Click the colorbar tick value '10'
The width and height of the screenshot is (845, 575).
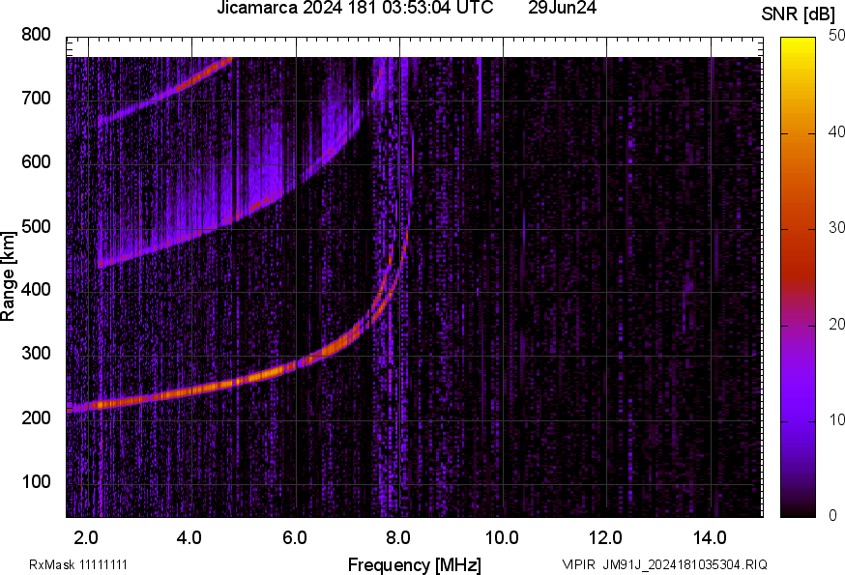[836, 419]
